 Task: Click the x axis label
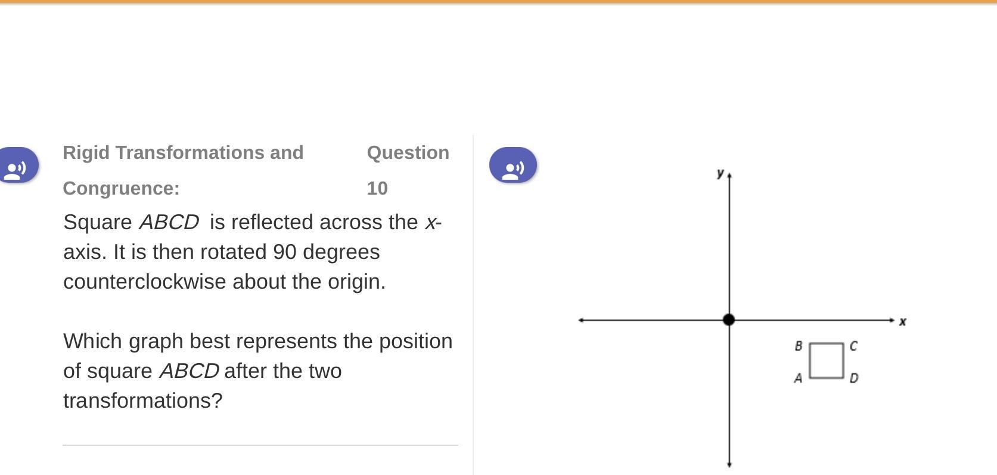902,321
